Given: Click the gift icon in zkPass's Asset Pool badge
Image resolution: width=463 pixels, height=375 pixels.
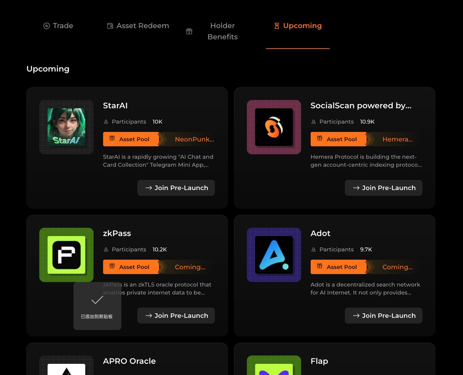Looking at the screenshot, I should [112, 266].
